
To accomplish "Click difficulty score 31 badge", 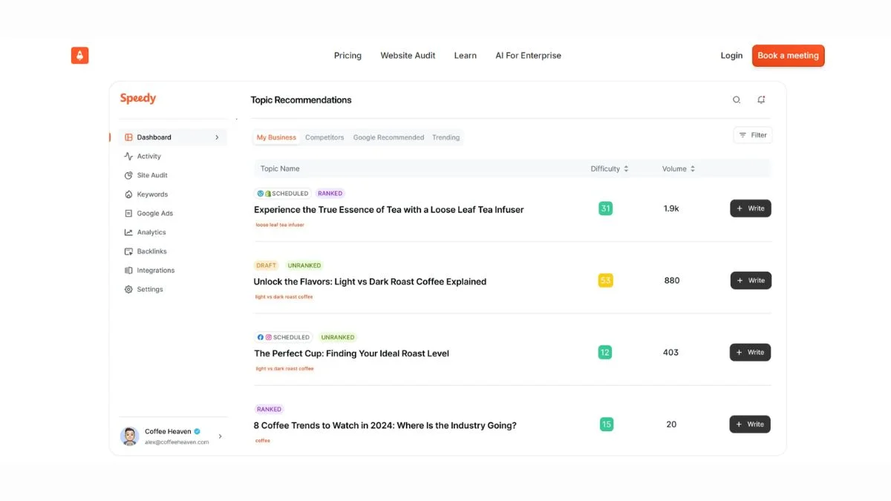I will point(606,209).
